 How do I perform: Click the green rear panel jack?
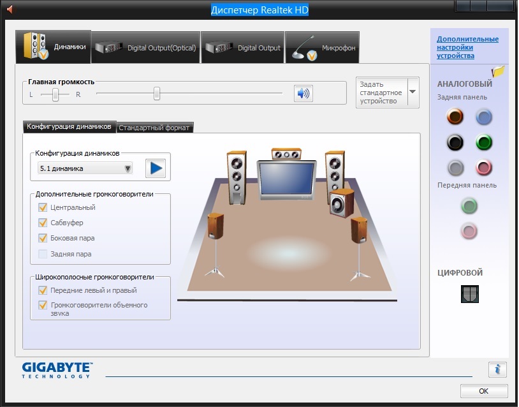point(483,142)
